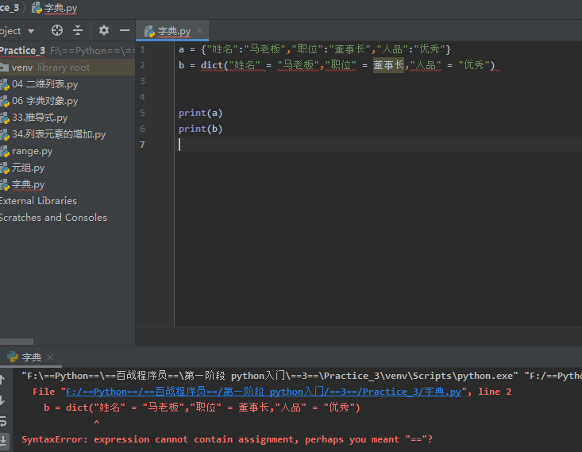Click the venv folder icon
This screenshot has height=452, width=582.
pyautogui.click(x=4, y=68)
